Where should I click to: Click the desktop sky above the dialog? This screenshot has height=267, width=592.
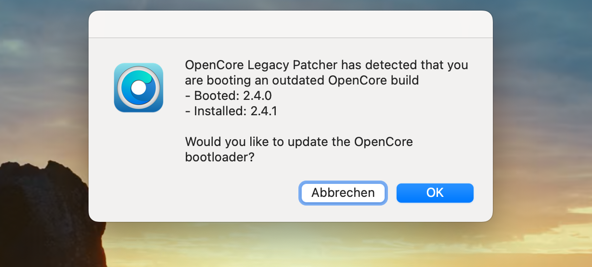coord(289,5)
